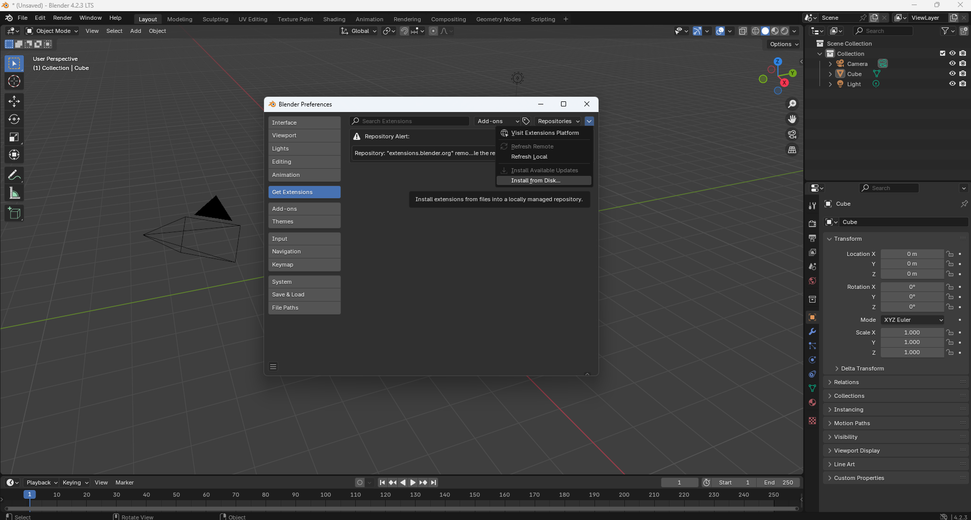971x520 pixels.
Task: Open the Modifiers wrench tab
Action: (x=812, y=331)
